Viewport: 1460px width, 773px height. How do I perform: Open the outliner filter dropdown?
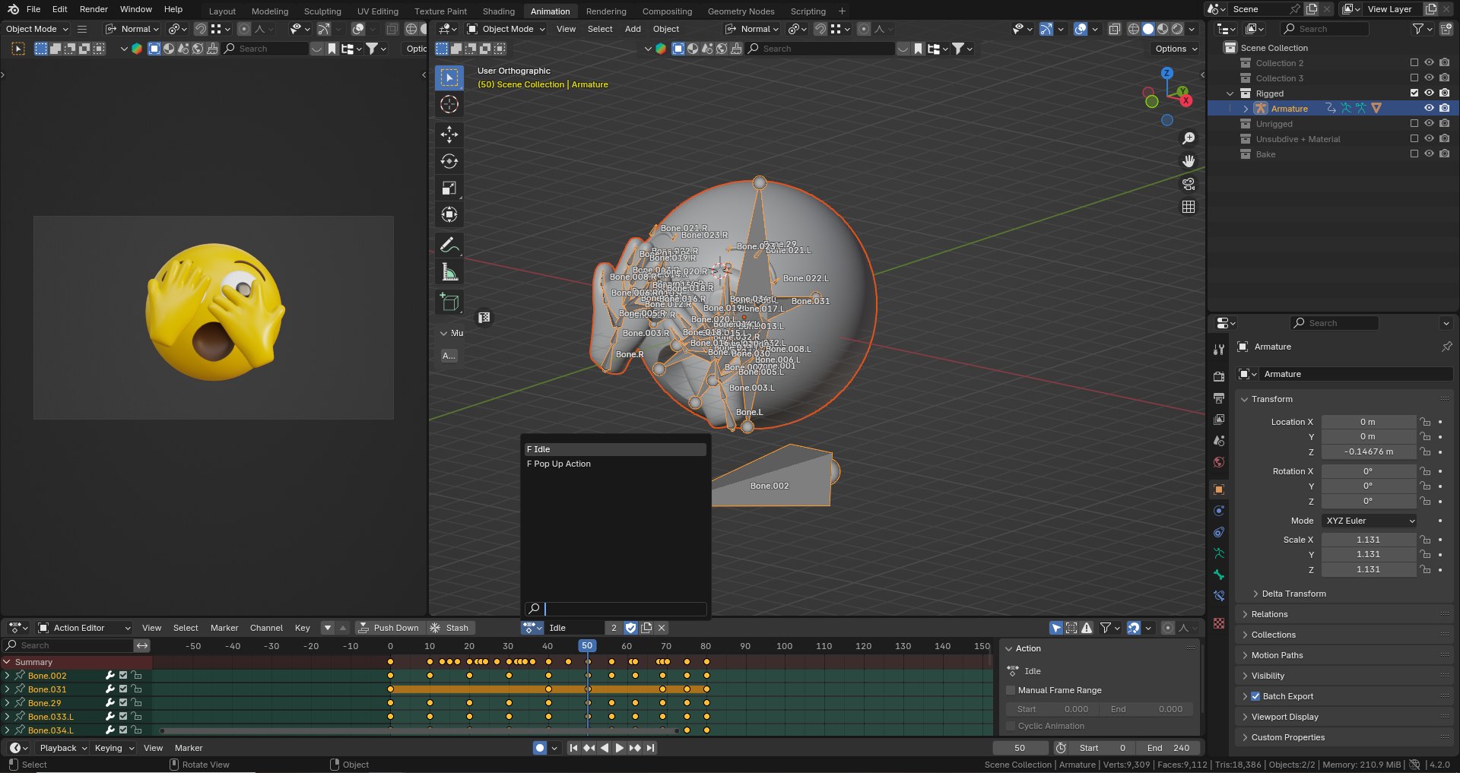(x=1420, y=29)
